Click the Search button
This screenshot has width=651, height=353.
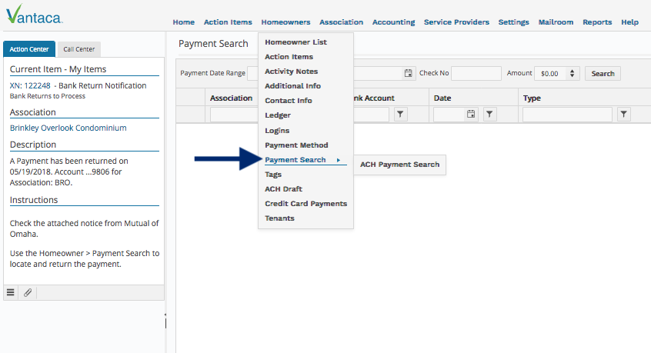click(x=603, y=73)
